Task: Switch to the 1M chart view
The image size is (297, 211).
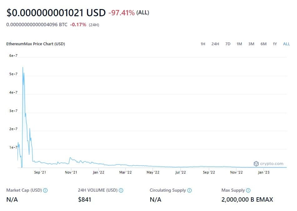Action: coord(239,44)
